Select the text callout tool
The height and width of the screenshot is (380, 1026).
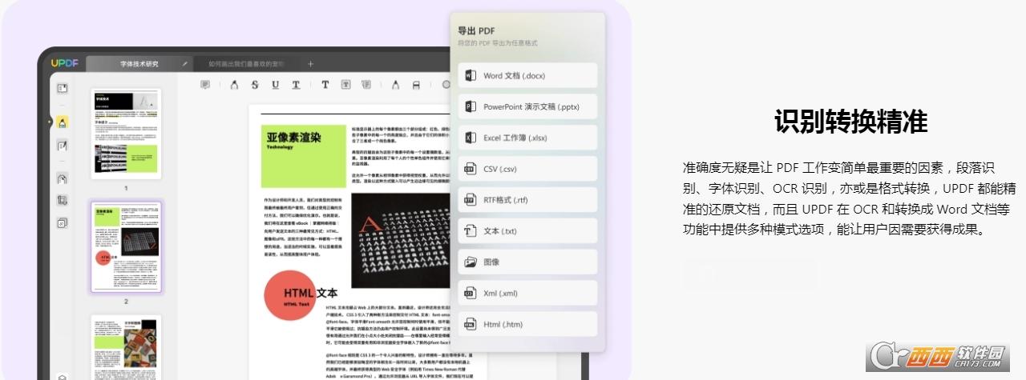click(366, 85)
